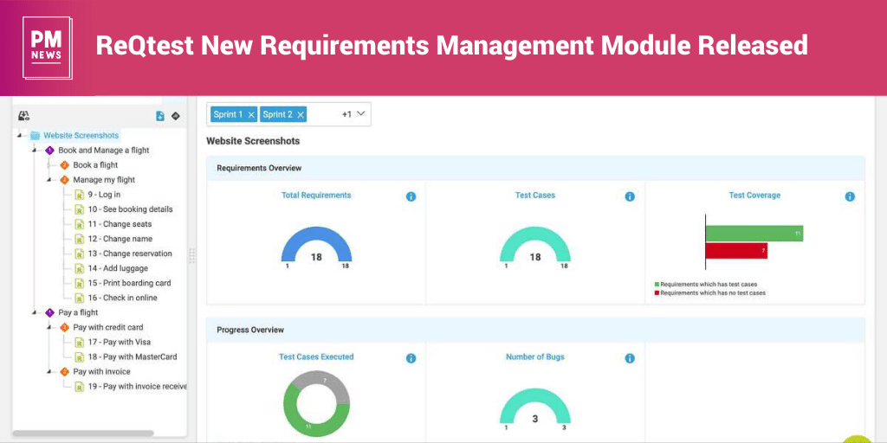Open Number of Bugs info icon
887x443 pixels.
630,358
